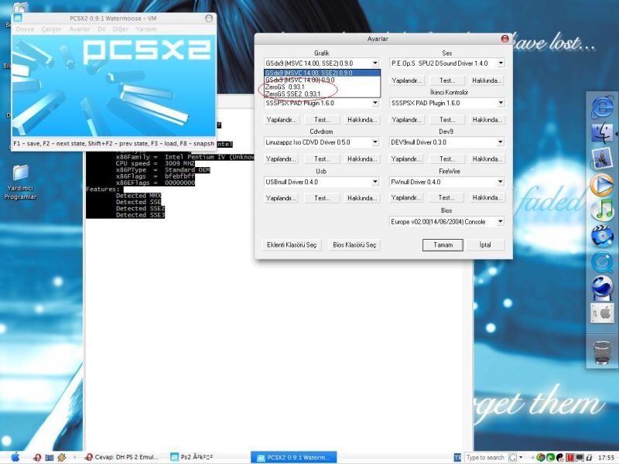Click the Type to search field
619x464 pixels.
tap(485, 457)
